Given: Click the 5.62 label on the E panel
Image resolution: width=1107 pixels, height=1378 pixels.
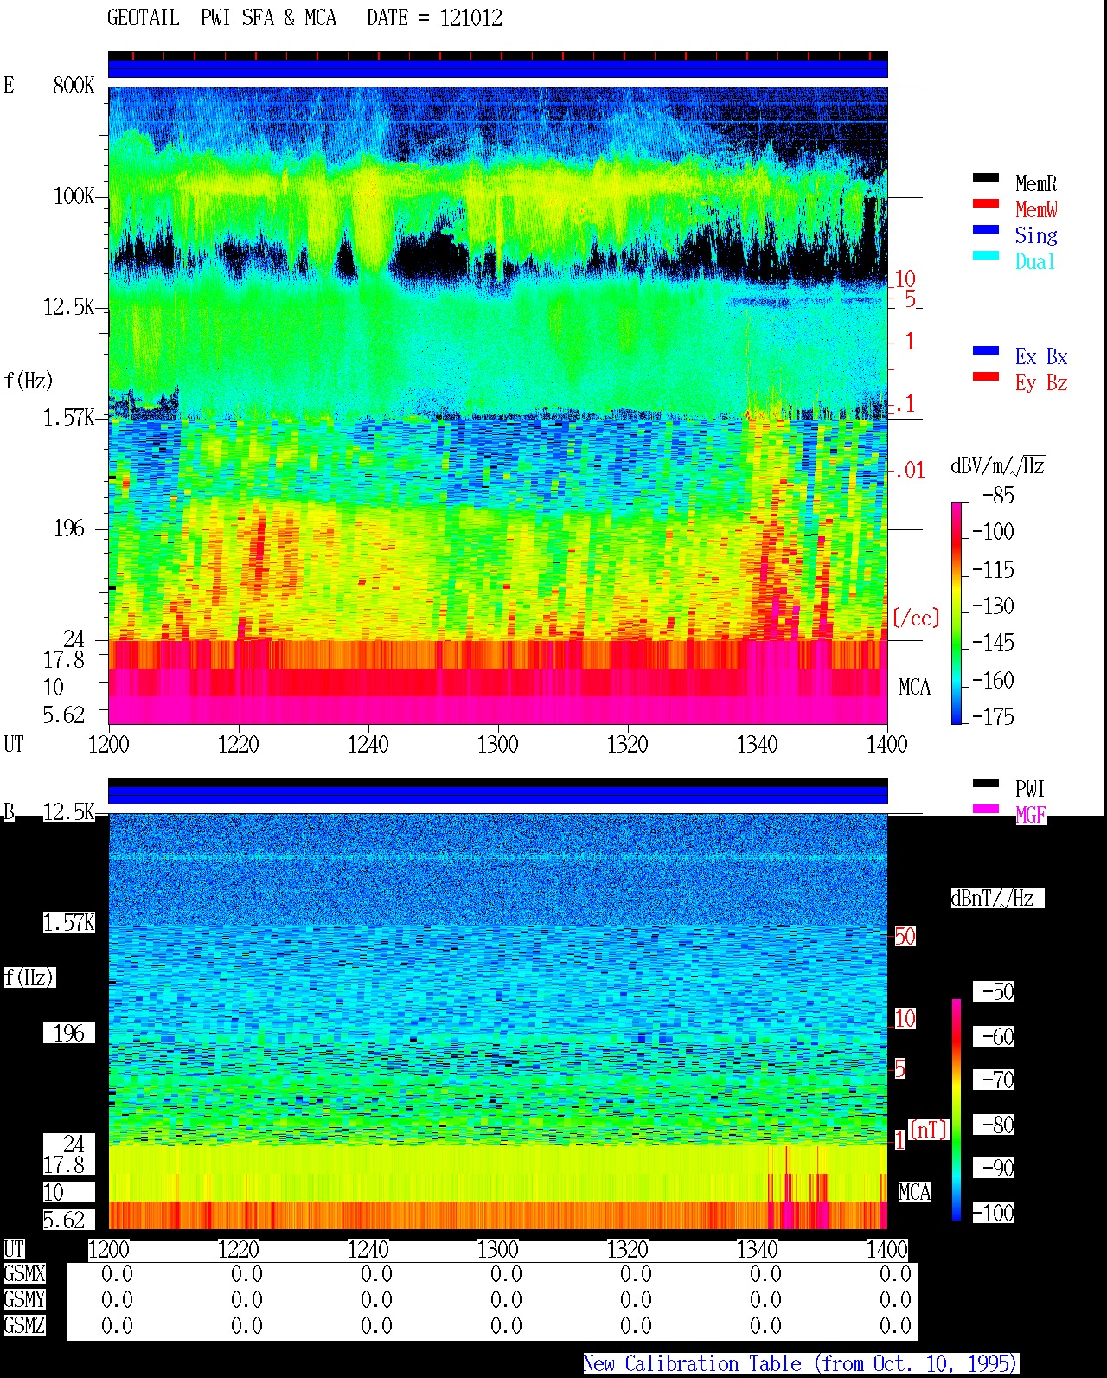Looking at the screenshot, I should [64, 715].
